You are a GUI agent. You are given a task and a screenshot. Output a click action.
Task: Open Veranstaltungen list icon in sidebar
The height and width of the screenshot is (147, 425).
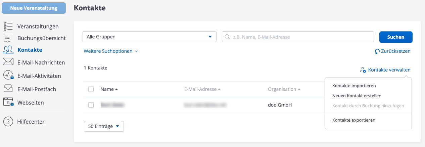[8, 26]
